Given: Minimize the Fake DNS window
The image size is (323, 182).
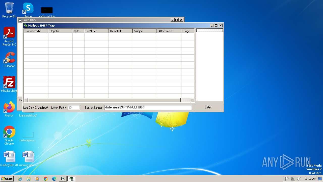Looking at the screenshot, I should coord(172,20).
